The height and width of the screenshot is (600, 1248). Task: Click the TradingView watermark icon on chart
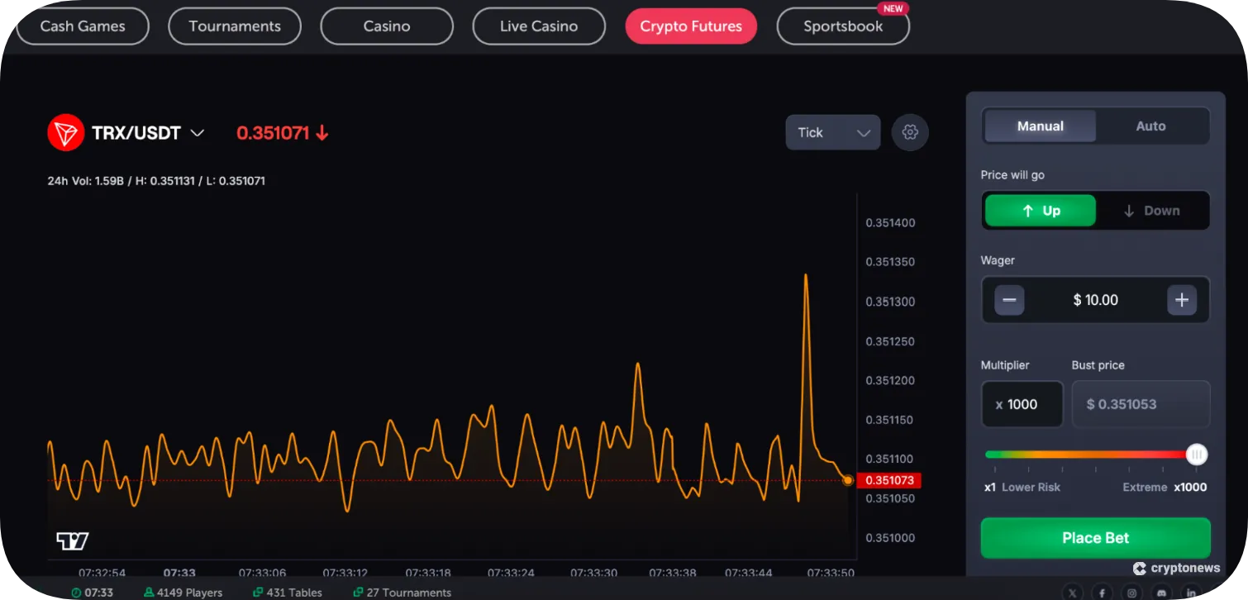point(73,540)
